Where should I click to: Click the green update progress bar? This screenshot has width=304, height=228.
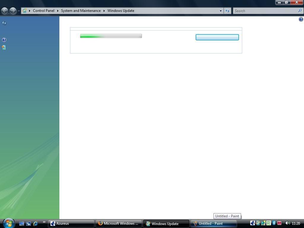tap(111, 36)
